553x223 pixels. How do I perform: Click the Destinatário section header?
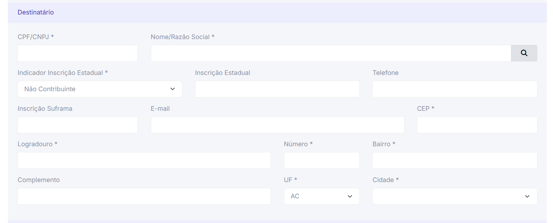(x=36, y=12)
